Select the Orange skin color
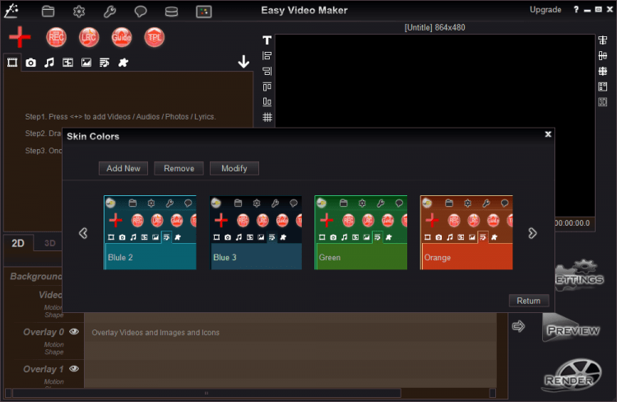 click(x=466, y=232)
